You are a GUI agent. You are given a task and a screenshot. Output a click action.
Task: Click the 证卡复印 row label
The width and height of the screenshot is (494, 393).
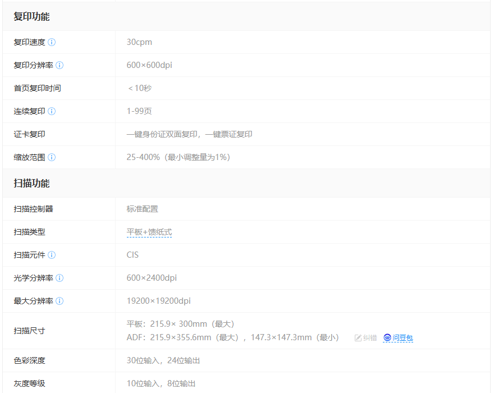(x=29, y=134)
